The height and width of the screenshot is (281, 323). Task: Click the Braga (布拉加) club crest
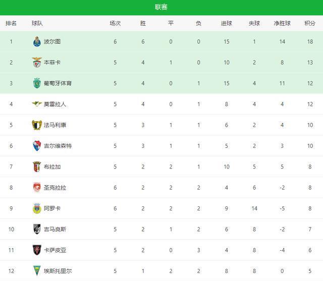click(37, 166)
